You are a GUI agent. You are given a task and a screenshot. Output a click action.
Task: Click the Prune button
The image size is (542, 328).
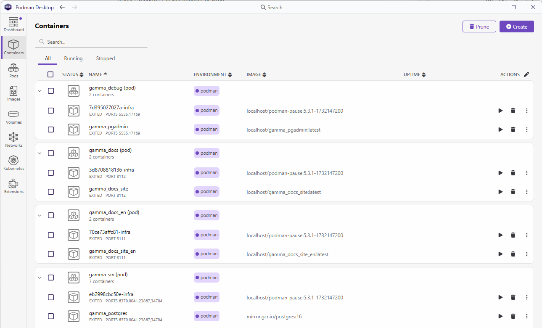pos(479,26)
